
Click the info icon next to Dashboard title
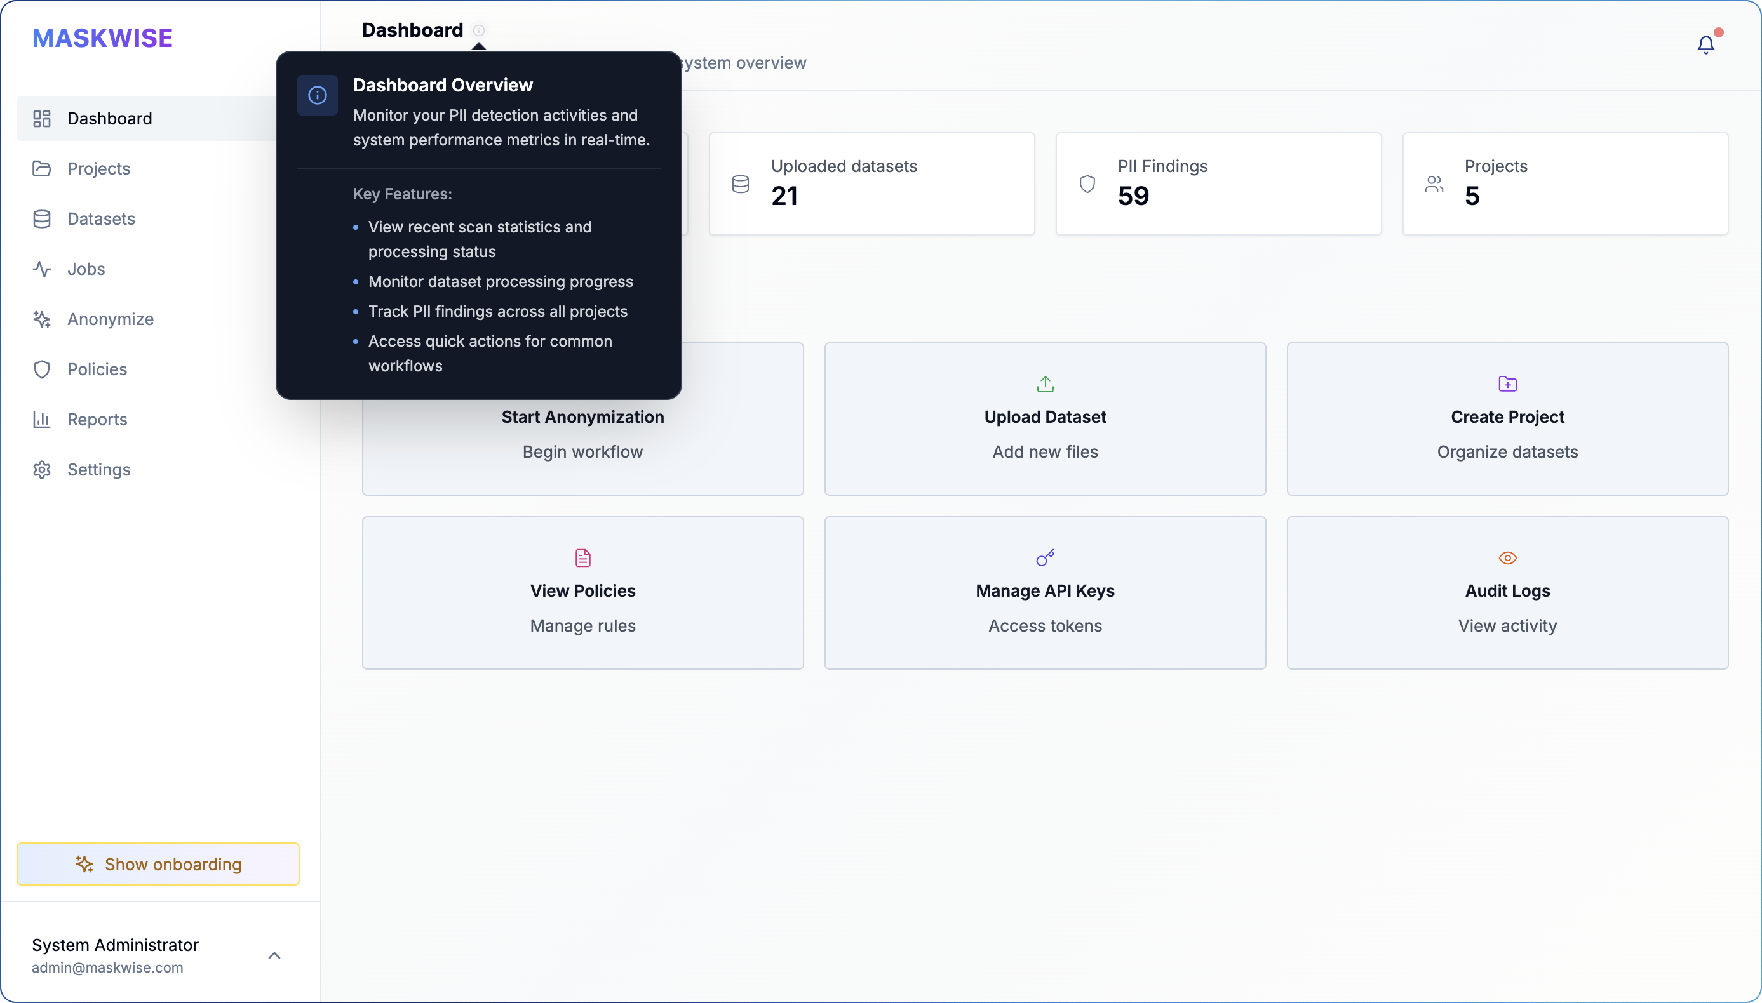click(x=479, y=30)
